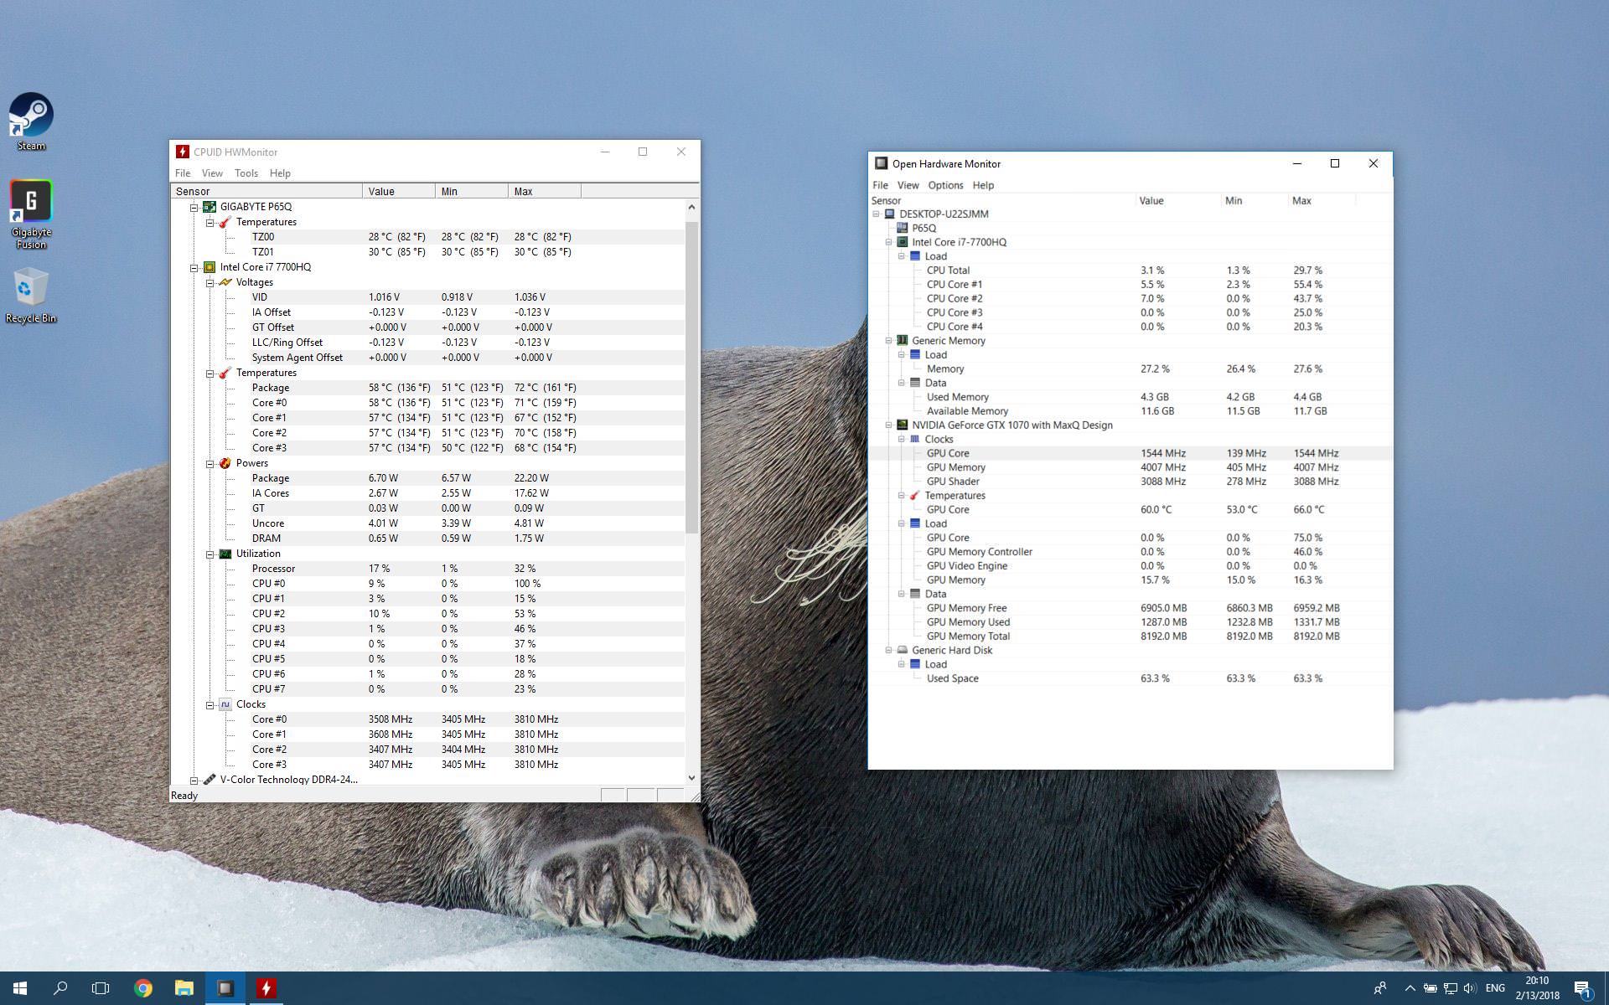Viewport: 1609px width, 1005px height.
Task: Open View menu in Open Hardware Monitor
Action: pos(908,185)
